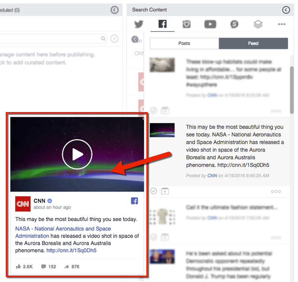Screen dimensions: 298x282
Task: Open the Donald Trump post thumbnail
Action: (x=162, y=256)
